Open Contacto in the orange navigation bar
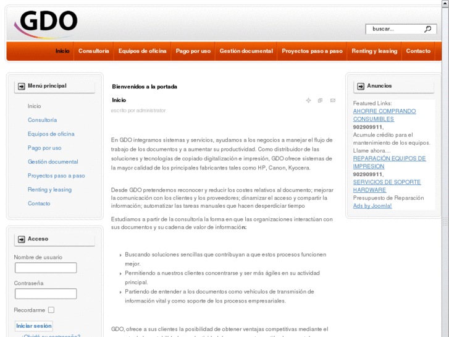 [x=418, y=51]
